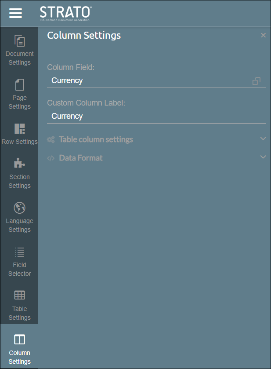This screenshot has height=369, width=271.
Task: Close the Column Settings panel
Action: tap(263, 35)
